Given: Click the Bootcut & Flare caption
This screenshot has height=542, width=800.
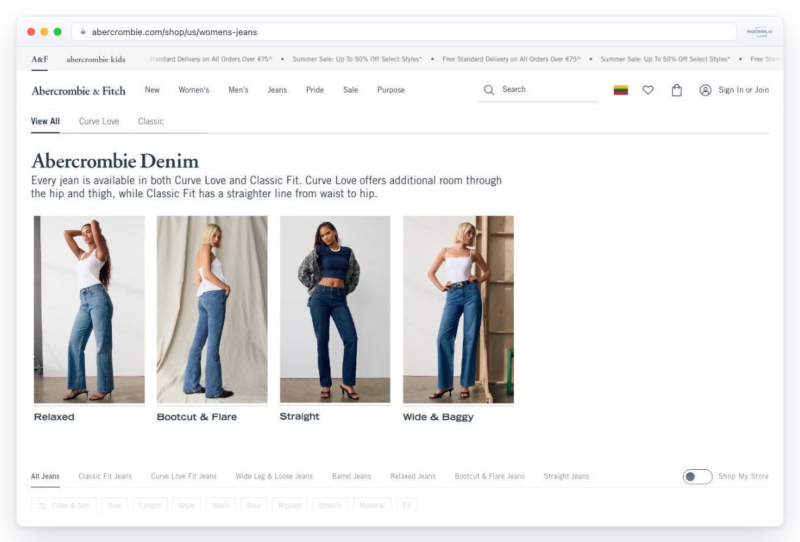Looking at the screenshot, I should pyautogui.click(x=197, y=417).
